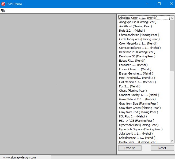
Task: Select Demitone 50 (Flaming Pear)
Action: [144, 56]
